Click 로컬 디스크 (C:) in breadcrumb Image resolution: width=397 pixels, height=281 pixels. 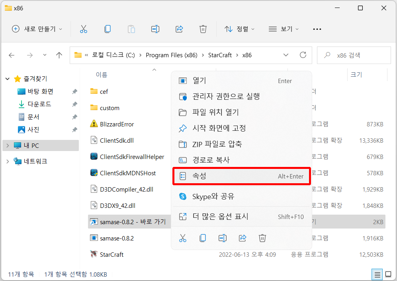(113, 55)
